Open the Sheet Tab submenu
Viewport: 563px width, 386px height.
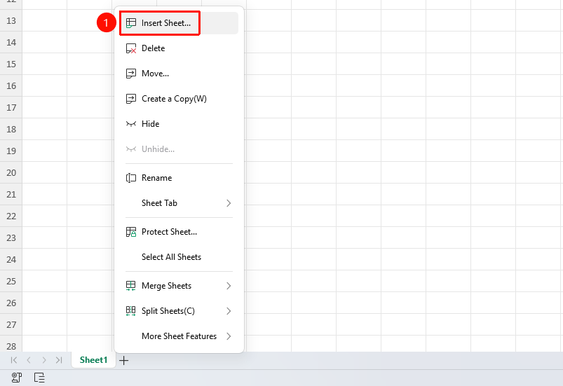tap(179, 203)
